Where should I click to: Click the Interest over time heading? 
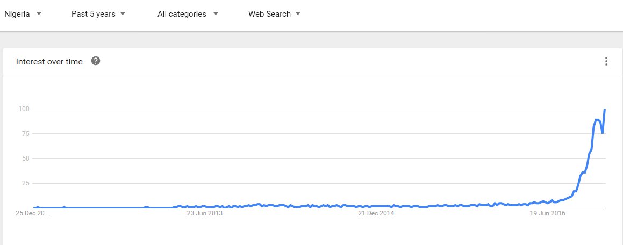[49, 62]
